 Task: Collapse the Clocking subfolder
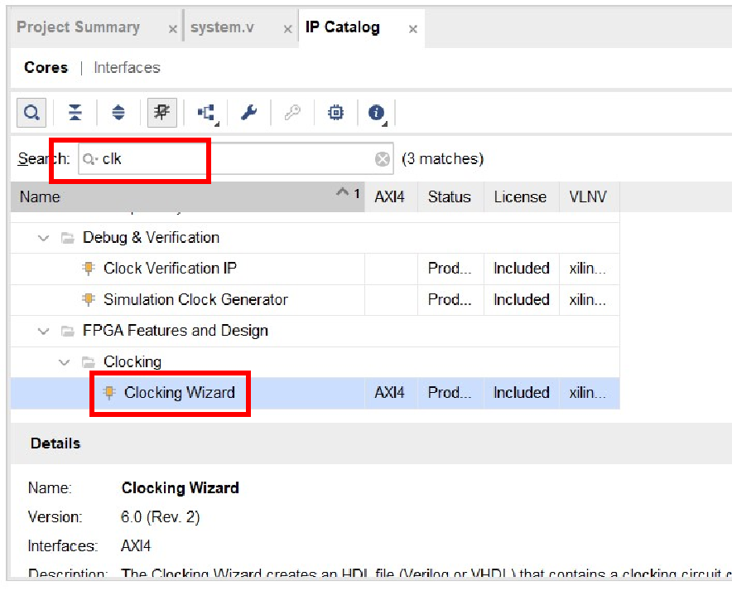click(64, 362)
